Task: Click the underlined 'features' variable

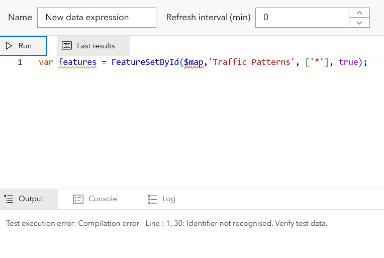Action: coord(77,62)
